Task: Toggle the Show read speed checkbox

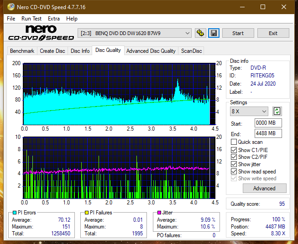Action: [x=234, y=171]
